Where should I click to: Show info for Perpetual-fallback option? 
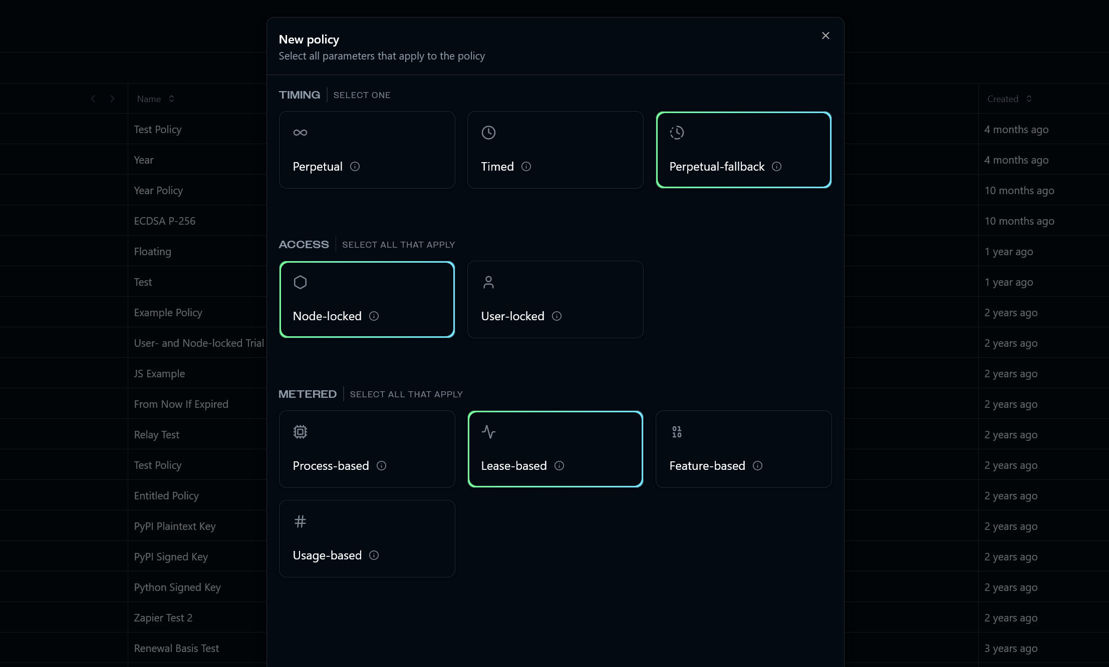pos(776,167)
